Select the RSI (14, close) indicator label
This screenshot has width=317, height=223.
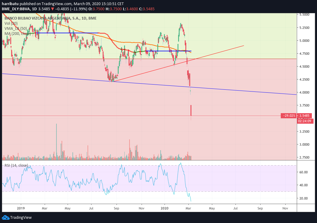(16, 166)
